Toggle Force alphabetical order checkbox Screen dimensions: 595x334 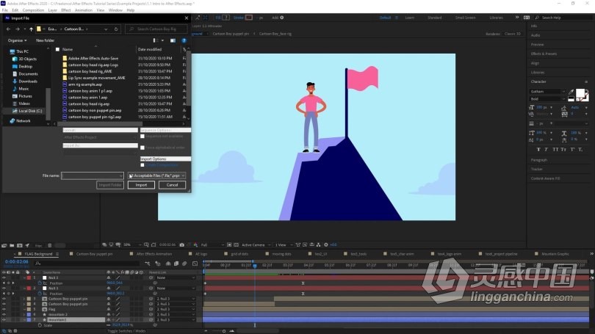[143, 148]
